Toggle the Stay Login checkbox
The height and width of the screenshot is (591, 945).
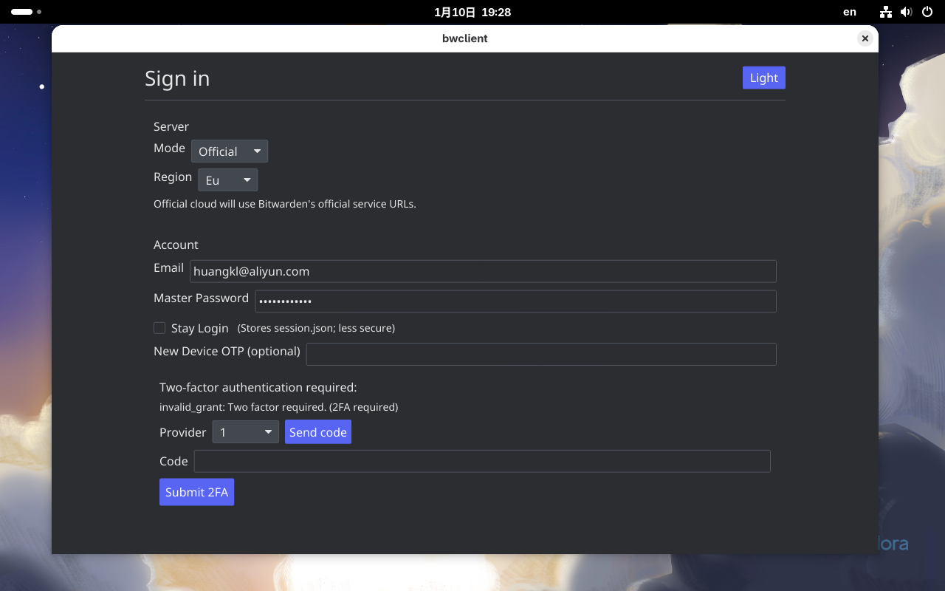159,327
